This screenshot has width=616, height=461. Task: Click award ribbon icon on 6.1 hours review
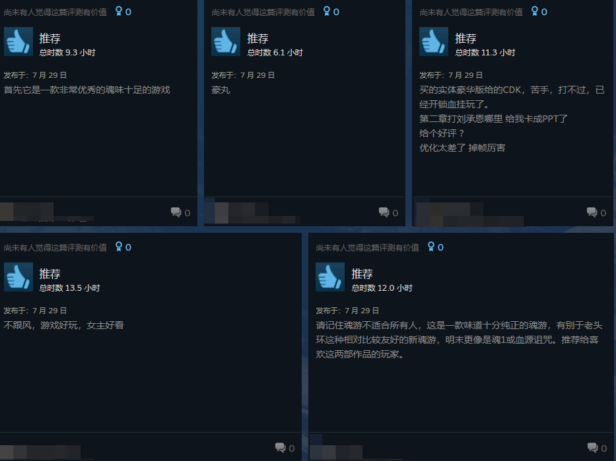(326, 11)
